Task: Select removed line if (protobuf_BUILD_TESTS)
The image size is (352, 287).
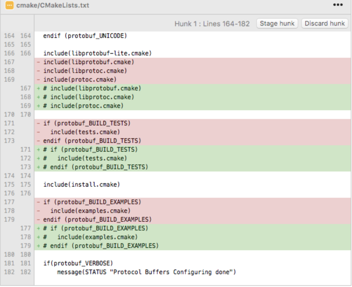Action: point(87,123)
